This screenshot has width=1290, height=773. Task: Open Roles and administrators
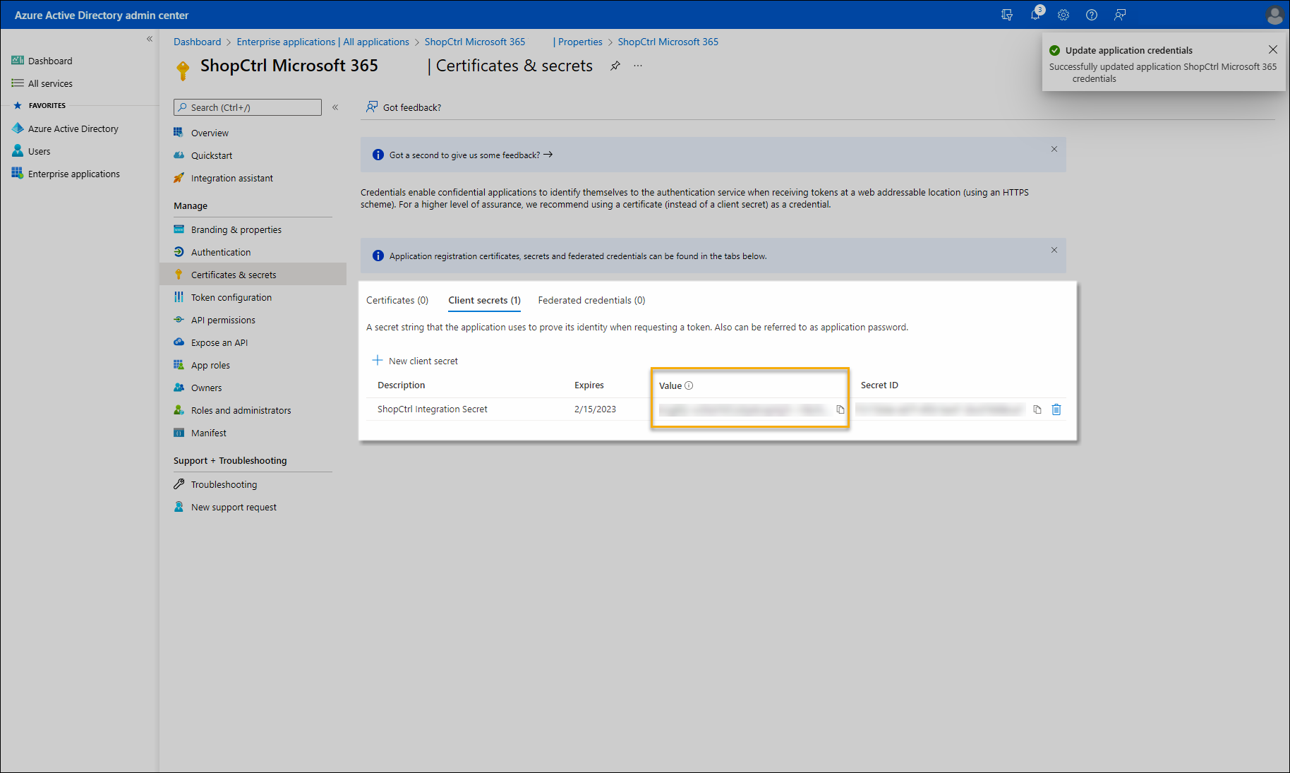(241, 410)
